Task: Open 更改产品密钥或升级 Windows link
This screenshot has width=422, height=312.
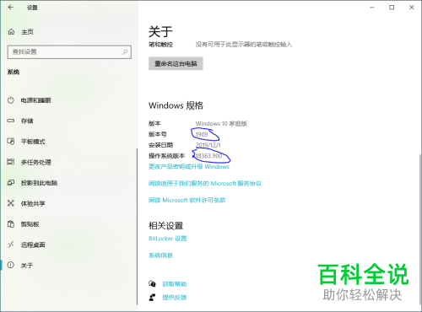Action: (x=189, y=167)
